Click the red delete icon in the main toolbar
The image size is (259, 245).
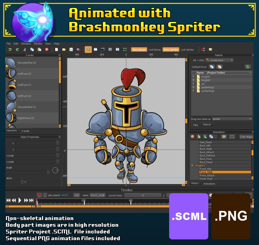[x=47, y=50]
